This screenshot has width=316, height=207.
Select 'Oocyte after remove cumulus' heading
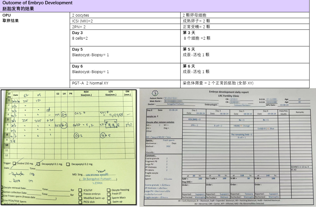[x=160, y=122]
